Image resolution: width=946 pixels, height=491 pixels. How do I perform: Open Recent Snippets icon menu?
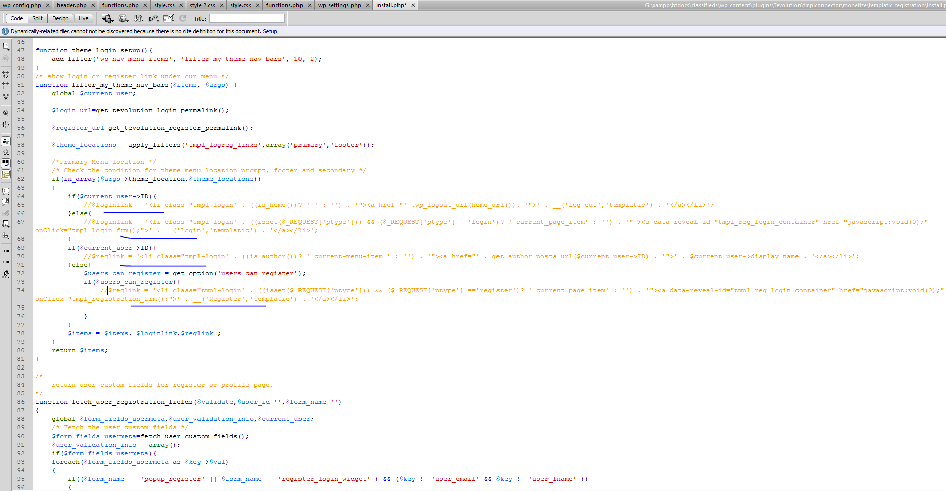point(6,224)
